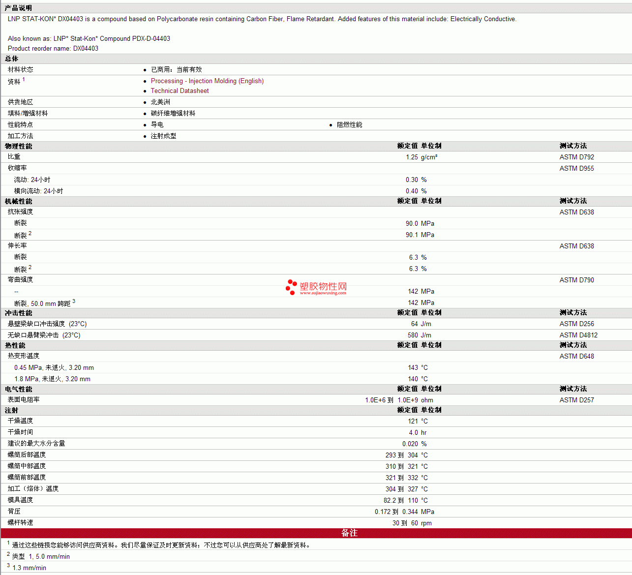
Task: Click the 310 到 321 °C middle barrel temperature
Action: (x=407, y=467)
